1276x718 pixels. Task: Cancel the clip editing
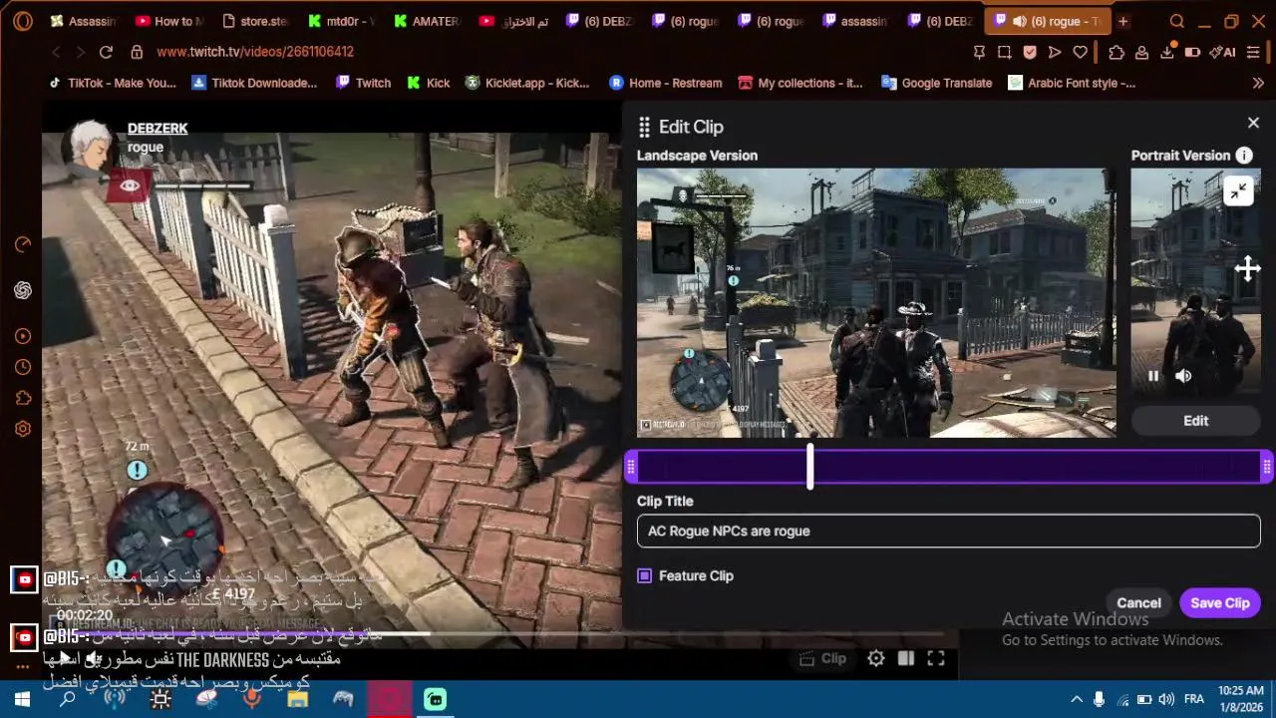(x=1138, y=602)
